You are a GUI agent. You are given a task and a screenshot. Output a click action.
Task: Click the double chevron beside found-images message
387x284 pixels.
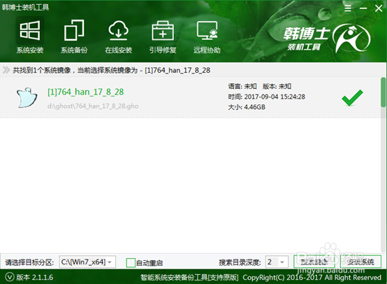(6, 70)
